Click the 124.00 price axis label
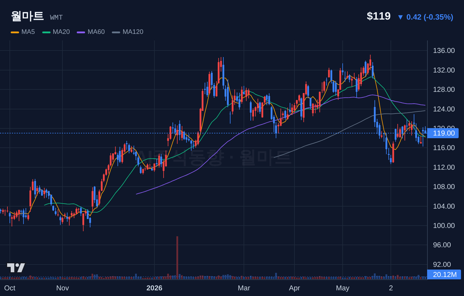The height and width of the screenshot is (296, 464). pyautogui.click(x=444, y=109)
